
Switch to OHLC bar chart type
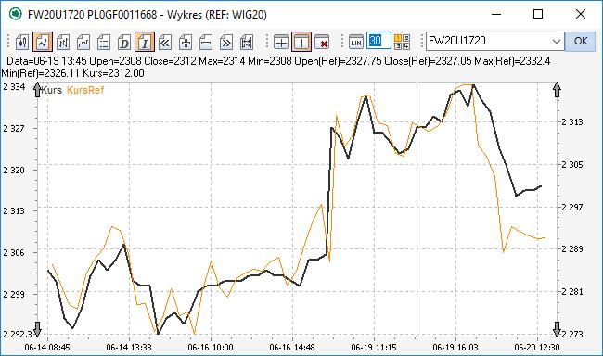63,42
